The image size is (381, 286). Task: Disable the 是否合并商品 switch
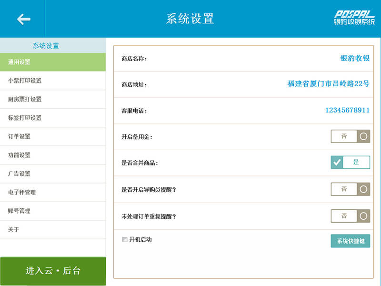tap(350, 162)
